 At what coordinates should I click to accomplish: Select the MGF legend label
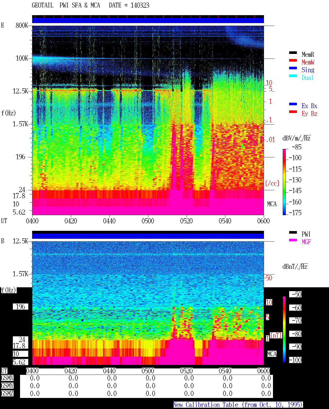[x=306, y=242]
